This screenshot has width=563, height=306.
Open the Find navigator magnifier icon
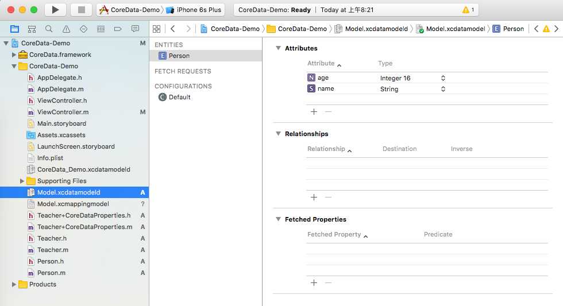(x=49, y=29)
